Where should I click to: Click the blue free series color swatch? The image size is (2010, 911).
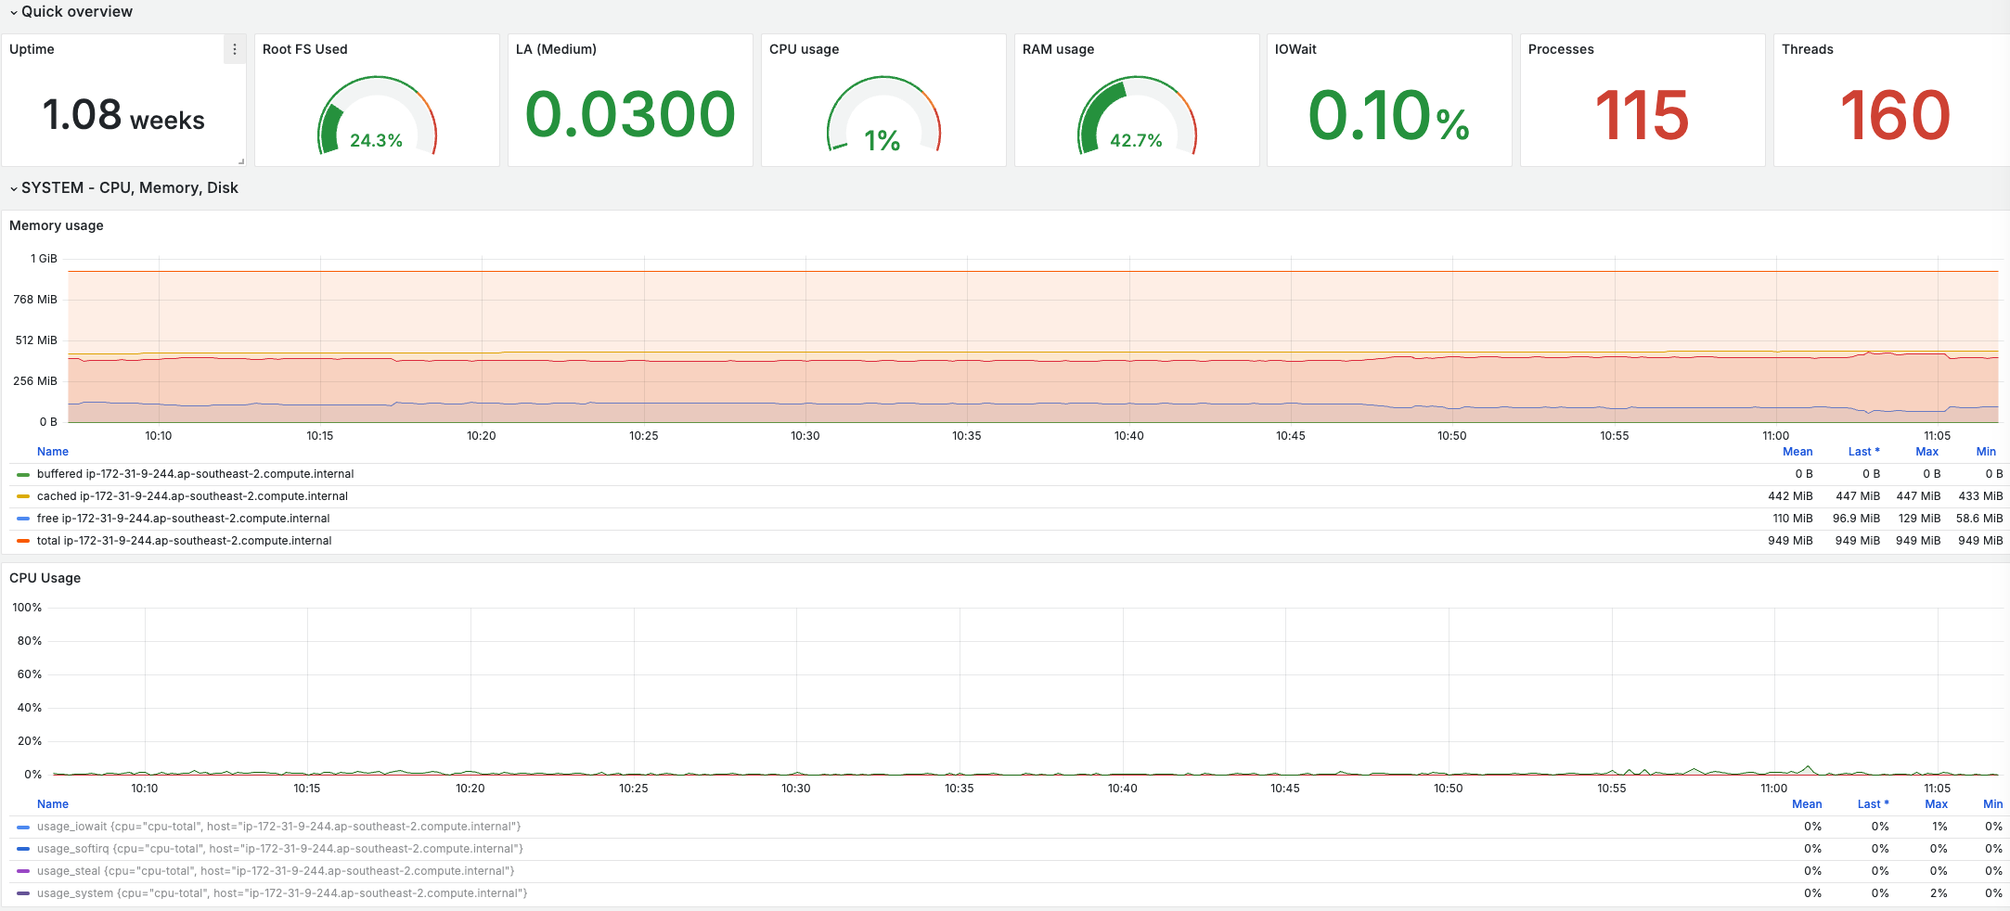click(x=23, y=519)
